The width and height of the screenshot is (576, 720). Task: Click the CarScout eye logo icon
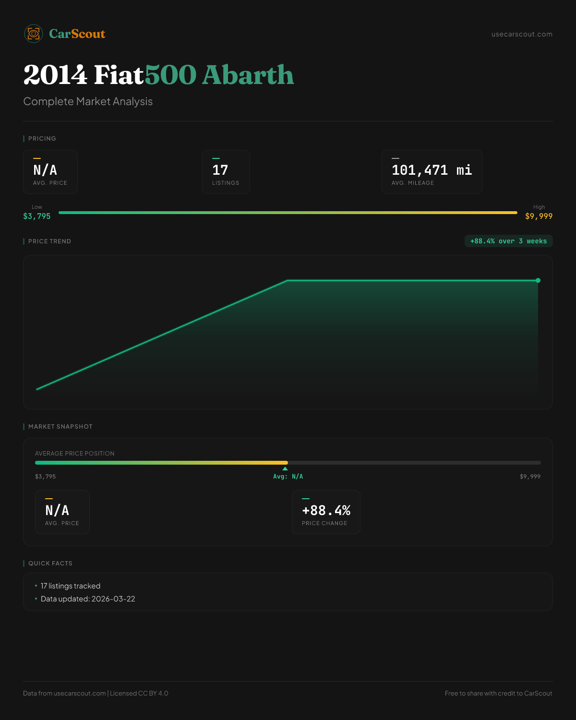coord(34,34)
